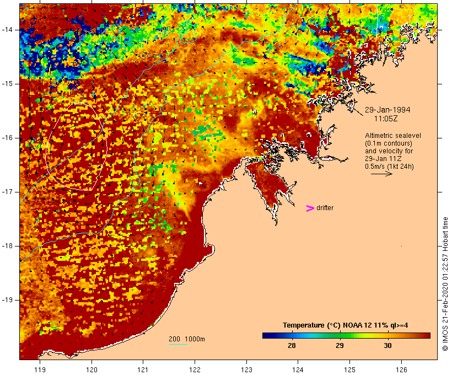Click longitude axis label 123
This screenshot has width=452, height=375.
click(246, 369)
